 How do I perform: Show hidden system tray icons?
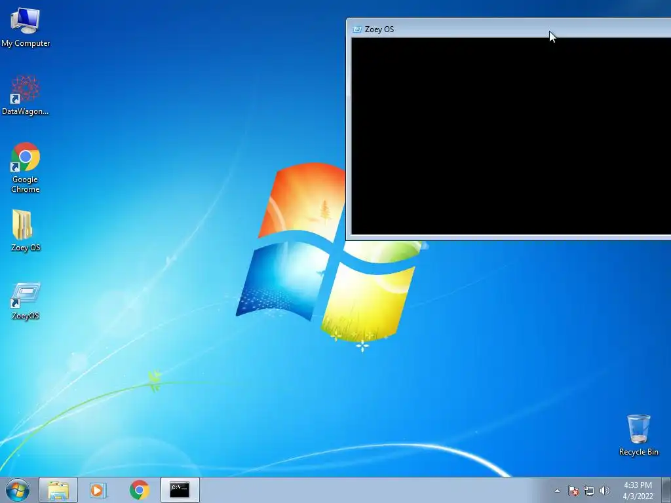(x=557, y=491)
